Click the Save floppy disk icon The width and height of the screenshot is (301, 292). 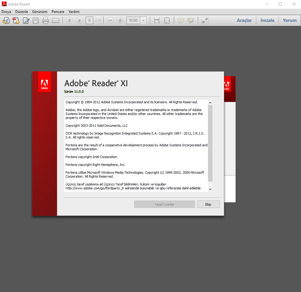coord(36,20)
